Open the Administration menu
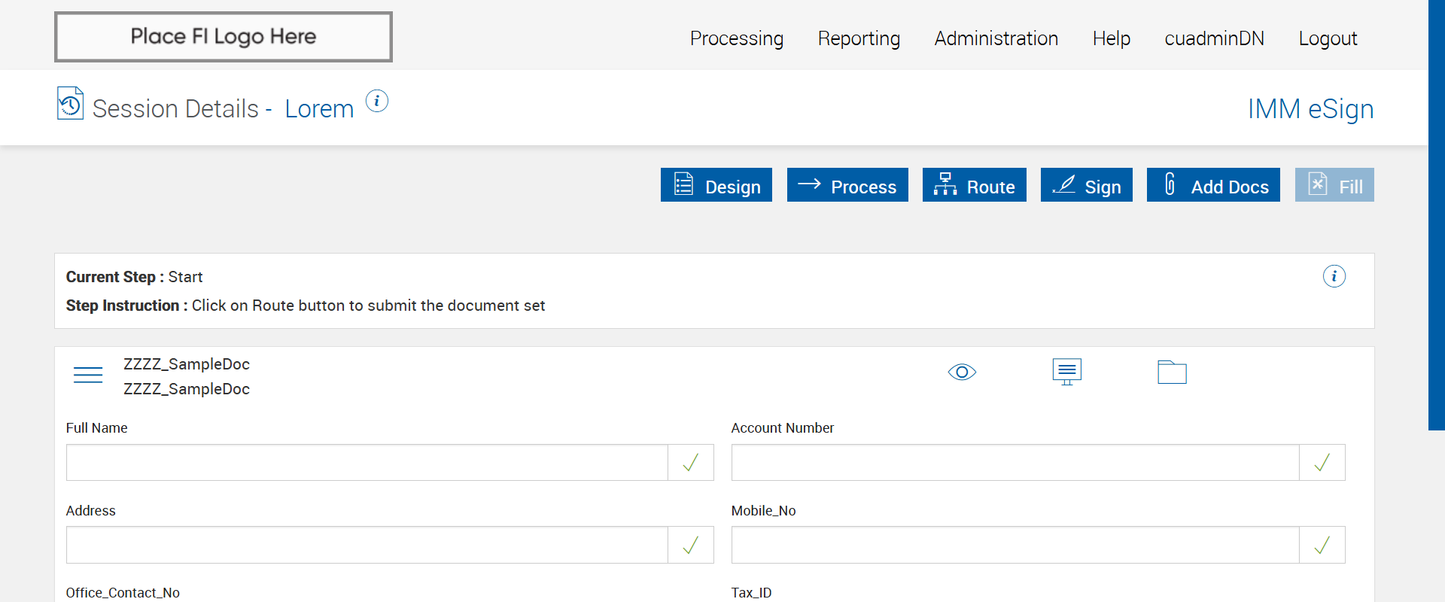Screen dimensions: 1445x602 point(996,38)
